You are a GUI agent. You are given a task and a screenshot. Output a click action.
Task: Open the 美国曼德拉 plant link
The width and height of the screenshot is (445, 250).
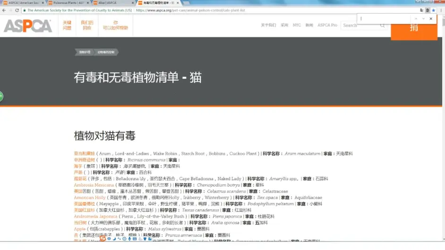click(84, 204)
